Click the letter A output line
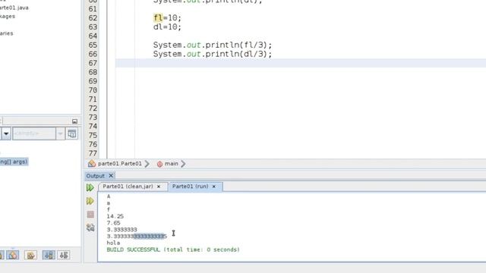Image resolution: width=486 pixels, height=273 pixels. (x=109, y=196)
